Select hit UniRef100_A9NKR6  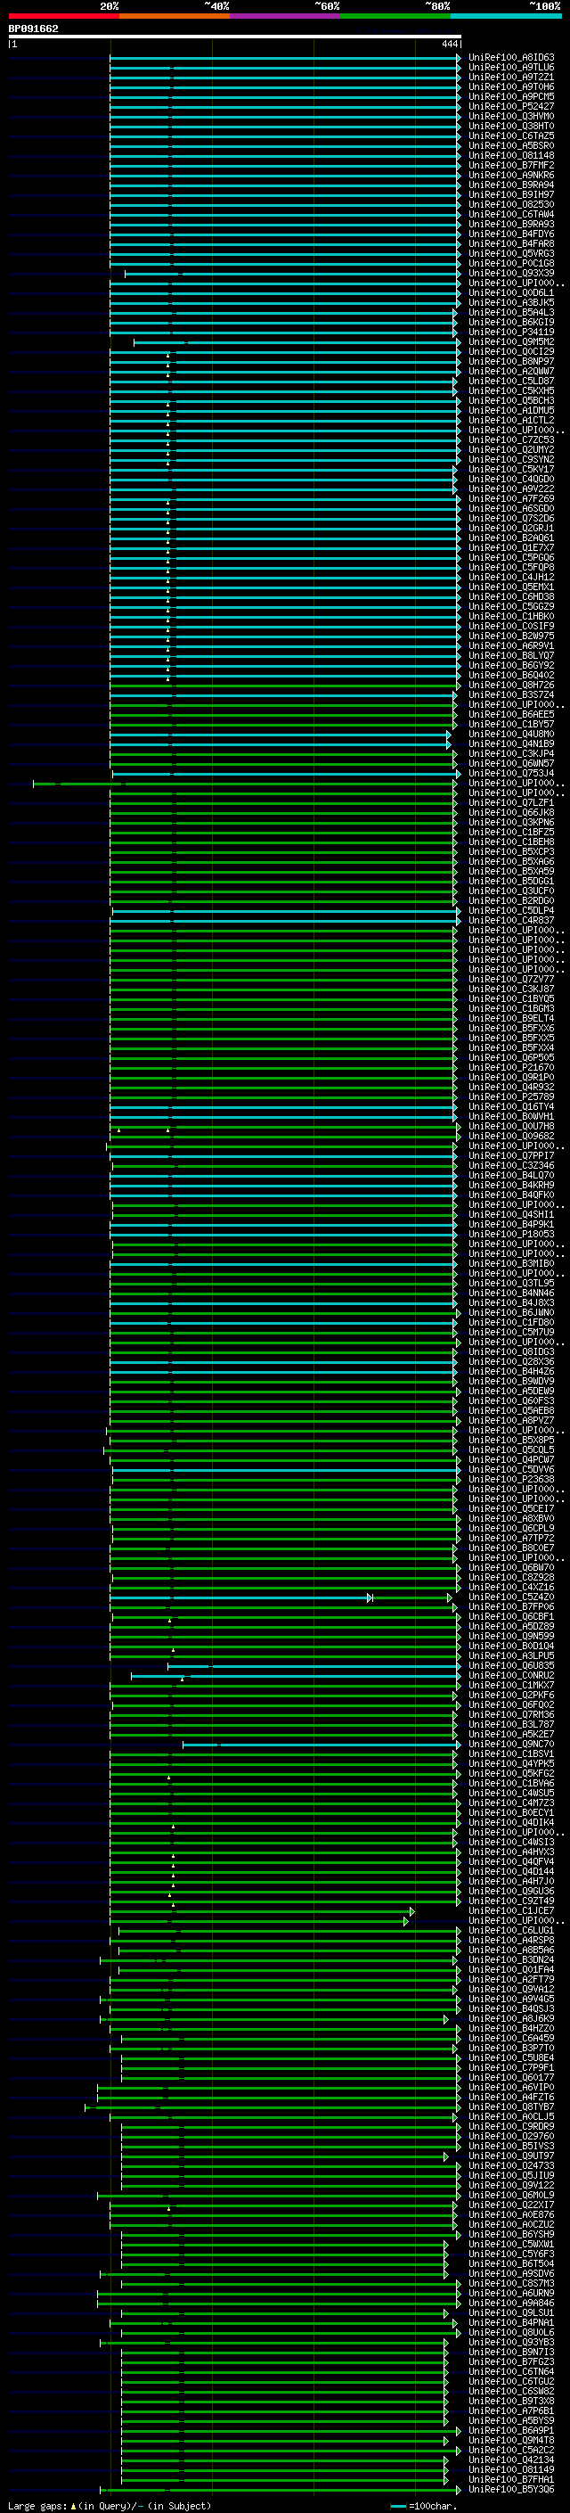pyautogui.click(x=511, y=175)
